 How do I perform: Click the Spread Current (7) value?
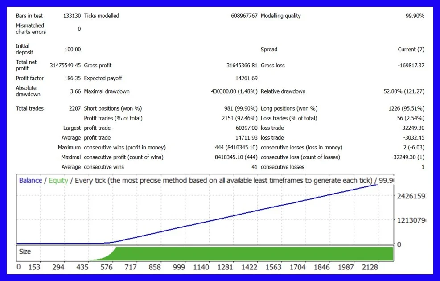[x=411, y=50]
